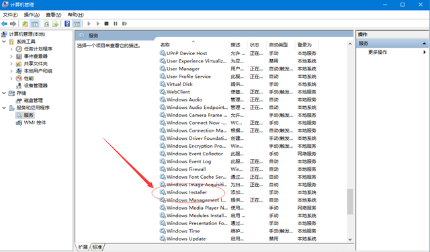Image resolution: width=430 pixels, height=252 pixels.
Task: Select the Windows Installer service
Action: click(x=187, y=192)
